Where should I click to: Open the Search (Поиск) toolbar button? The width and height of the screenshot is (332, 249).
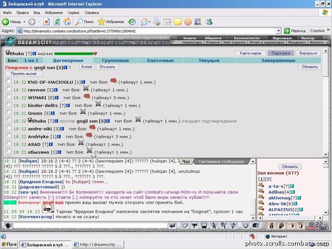click(85, 22)
